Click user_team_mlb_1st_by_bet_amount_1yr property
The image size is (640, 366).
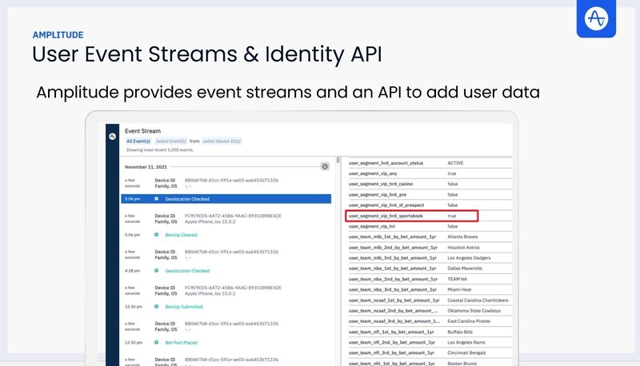[392, 237]
